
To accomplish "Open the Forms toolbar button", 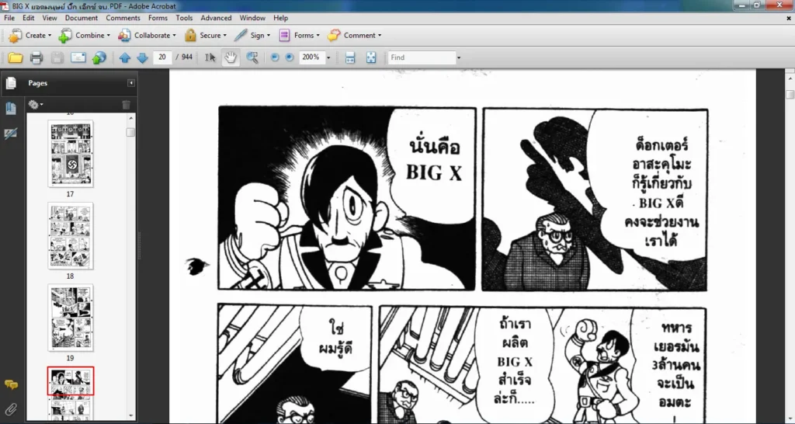I will click(299, 36).
